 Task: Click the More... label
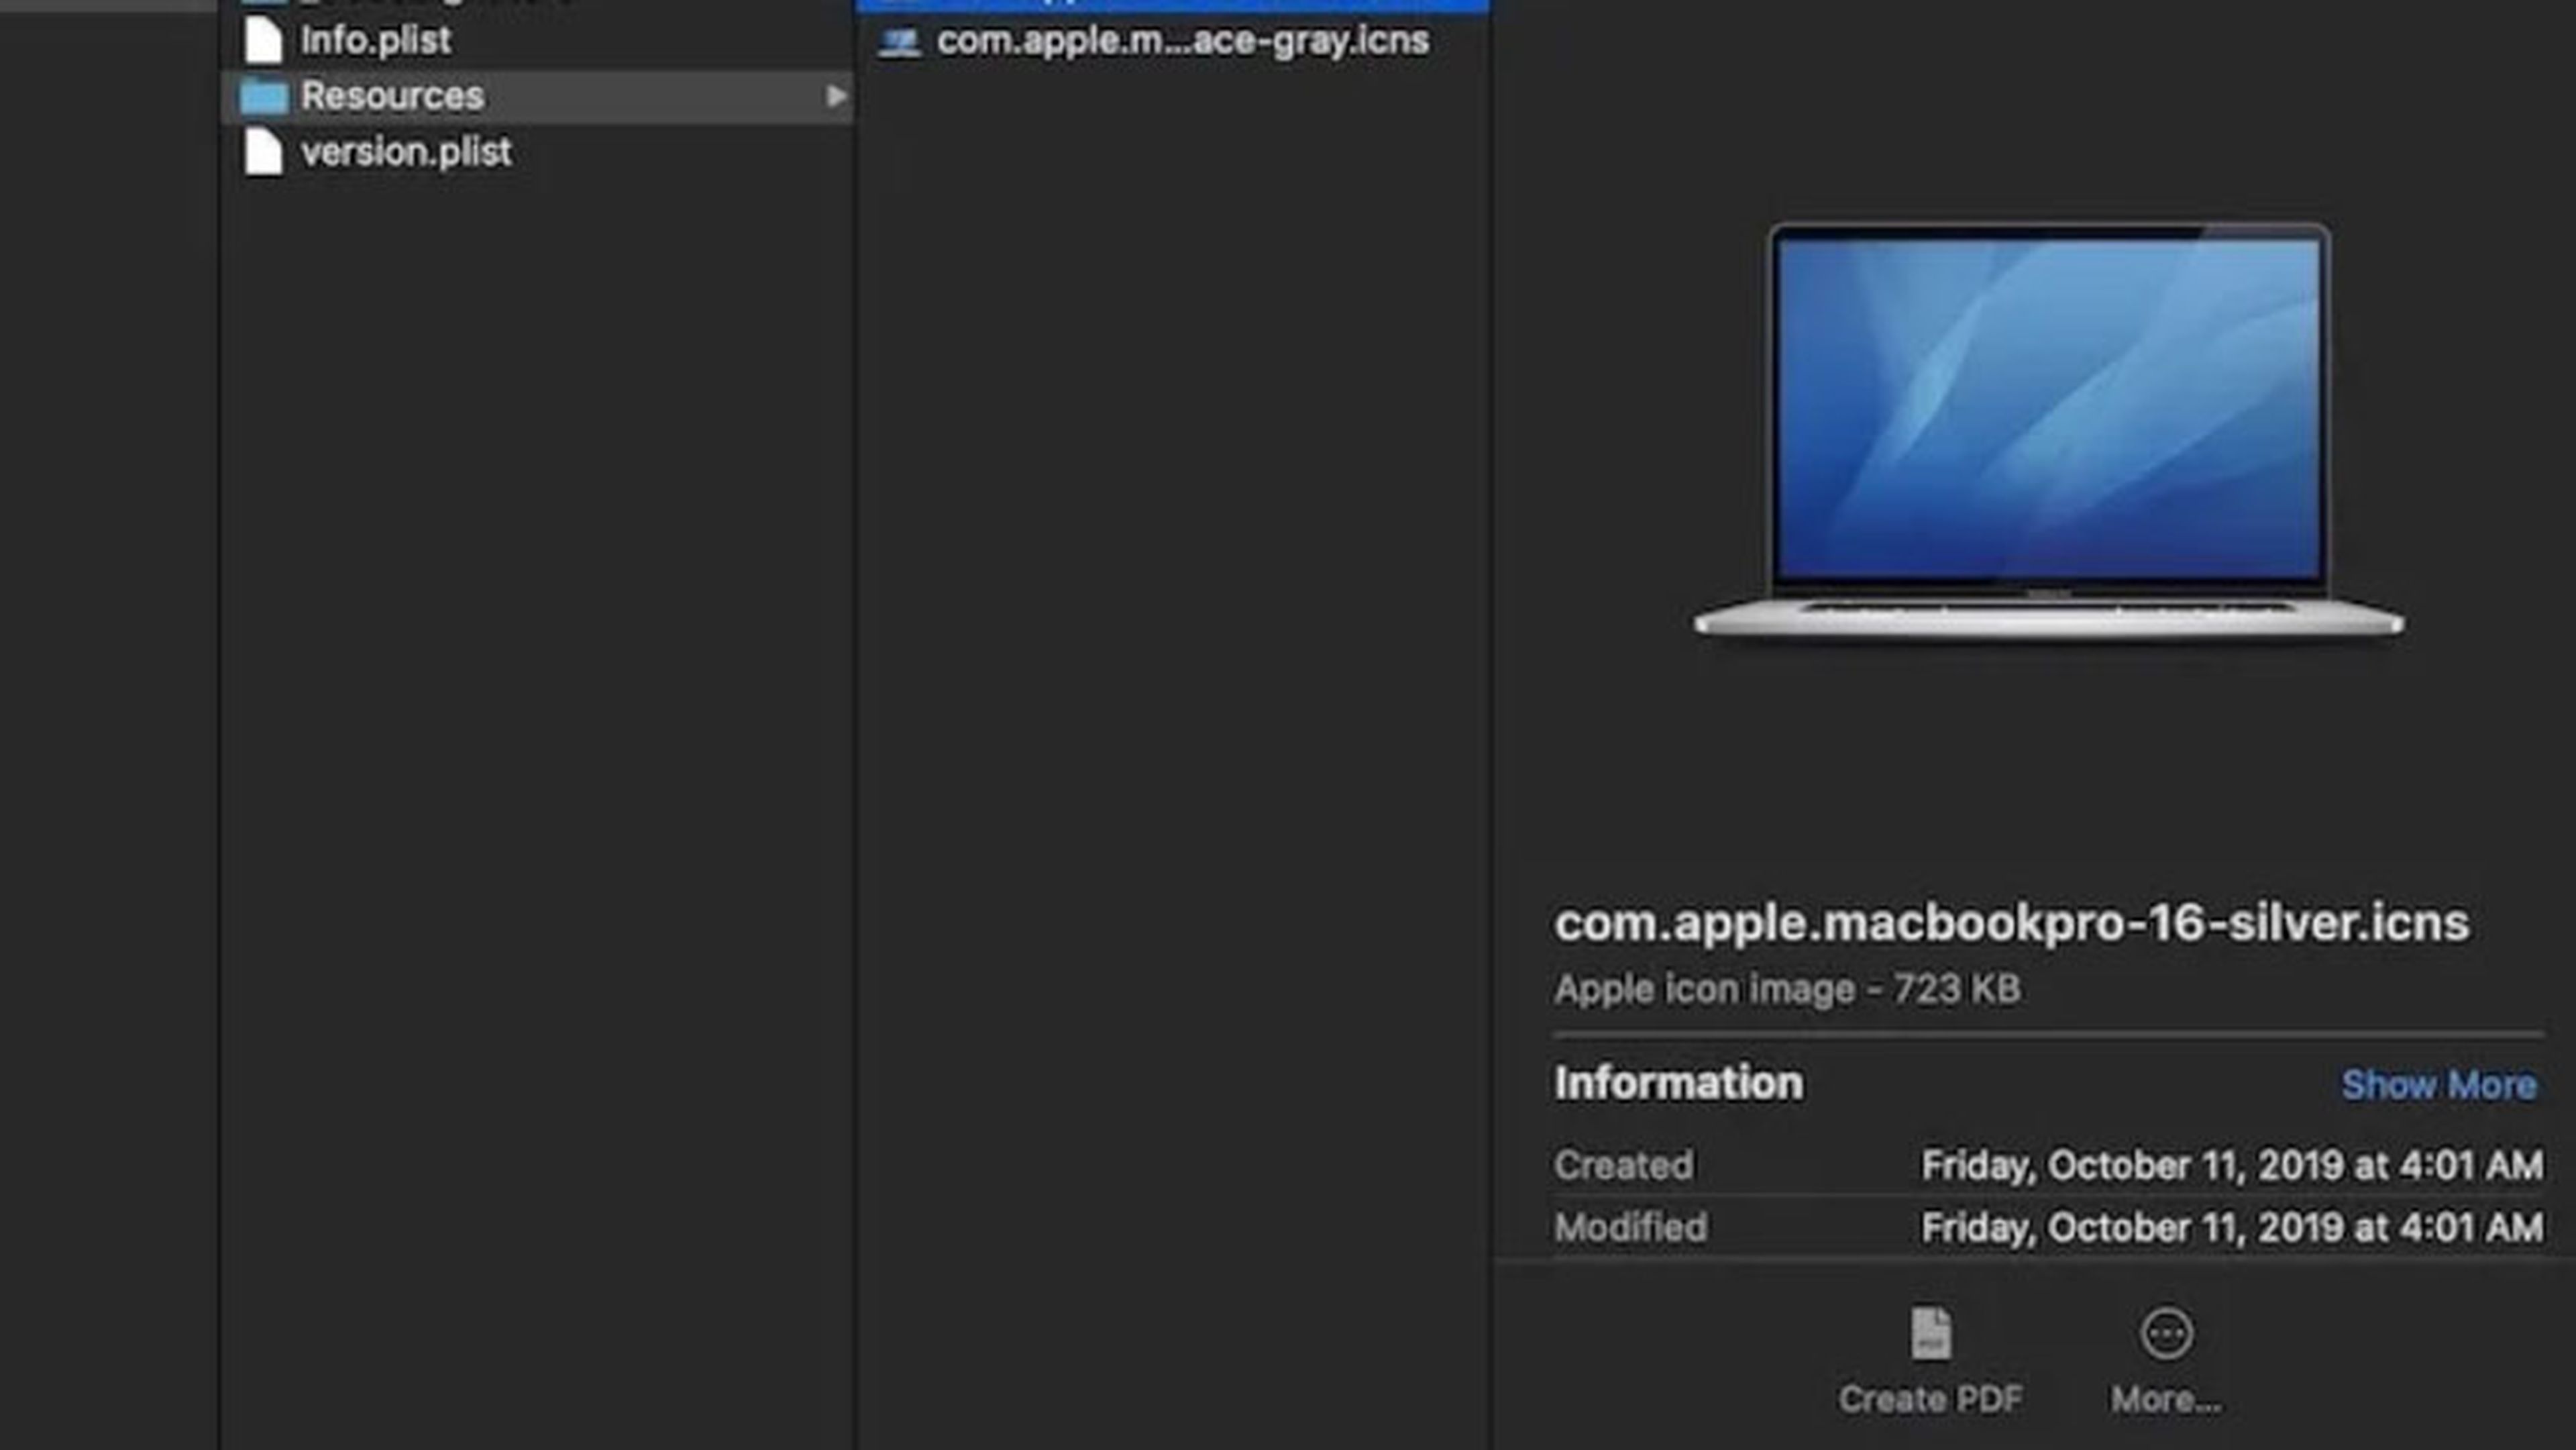point(2166,1399)
